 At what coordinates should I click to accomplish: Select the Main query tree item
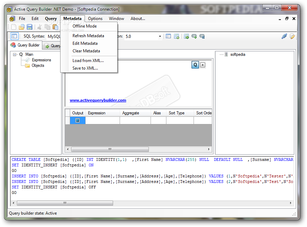tap(29, 54)
